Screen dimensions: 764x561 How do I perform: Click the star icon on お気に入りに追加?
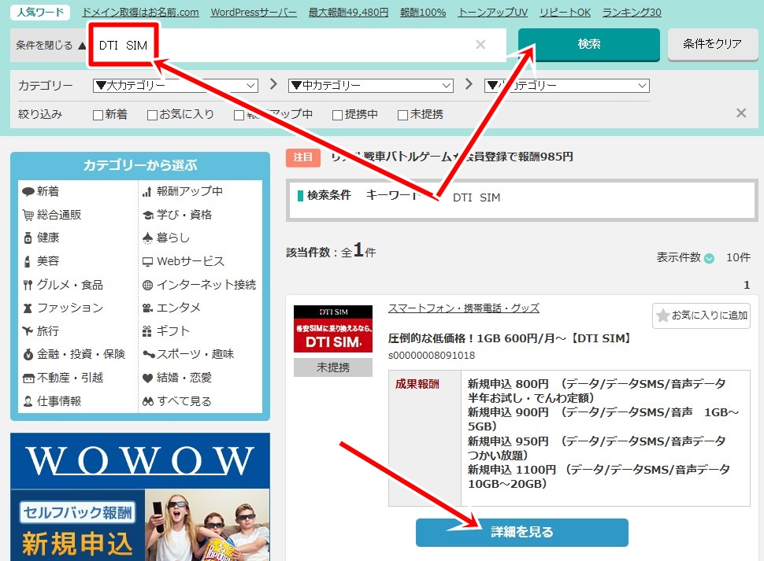coord(662,316)
